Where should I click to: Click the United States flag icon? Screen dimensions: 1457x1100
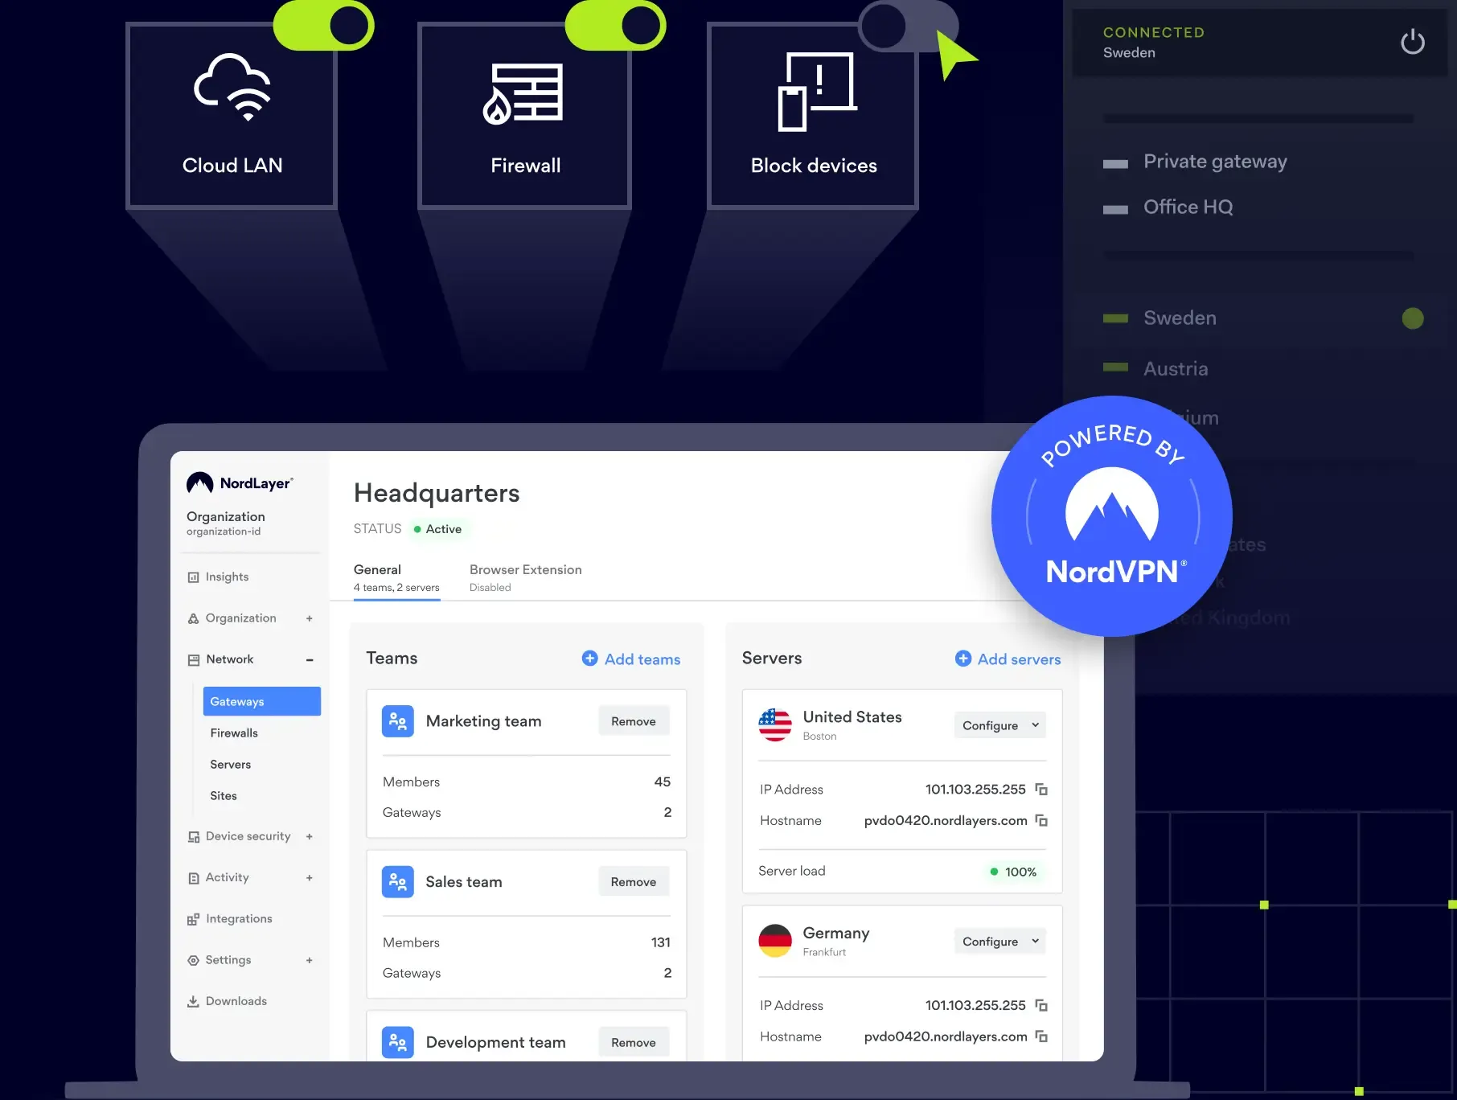(775, 724)
